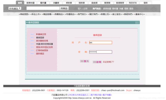Switch to the 創意時鐘 tab
This screenshot has height=100, width=166.
pyautogui.click(x=30, y=3)
